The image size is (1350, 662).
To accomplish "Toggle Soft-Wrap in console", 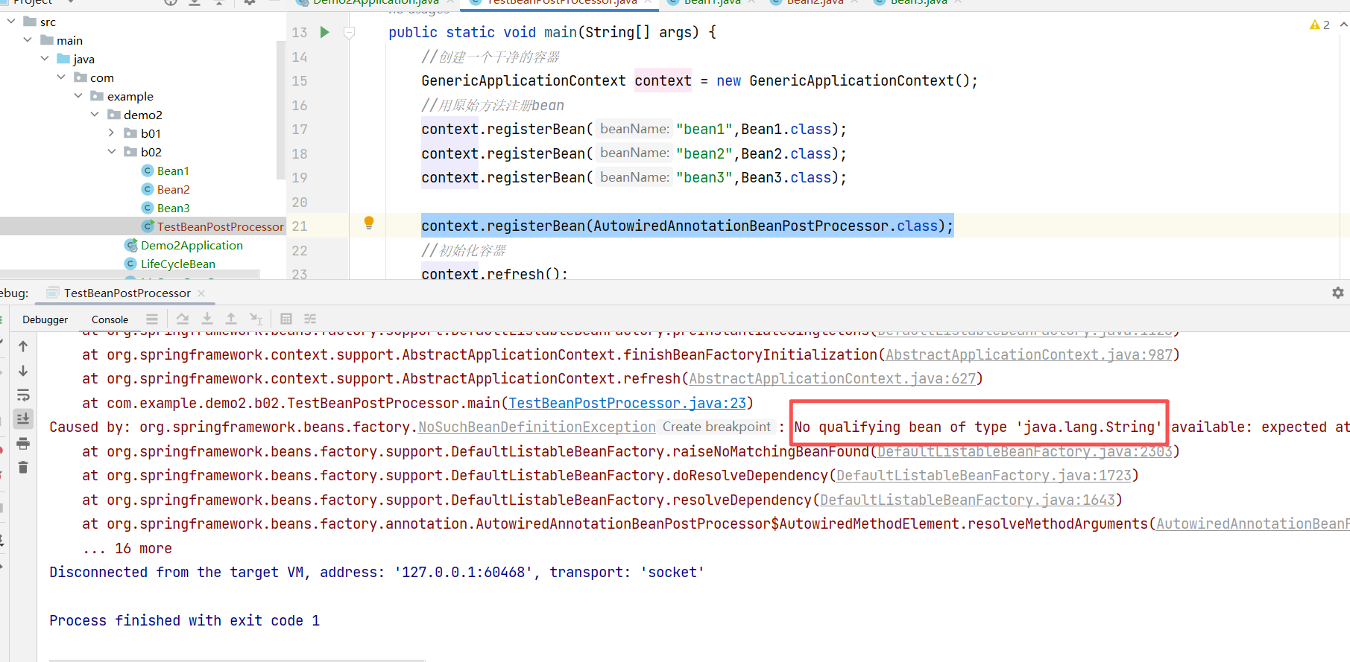I will point(23,395).
